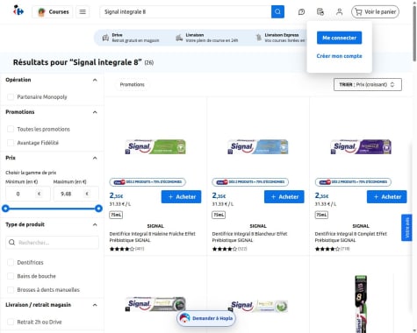Screen dimensions: 417x333
Task: Click the promo badge on Haleine Fraîche product
Action: pyautogui.click(x=147, y=182)
